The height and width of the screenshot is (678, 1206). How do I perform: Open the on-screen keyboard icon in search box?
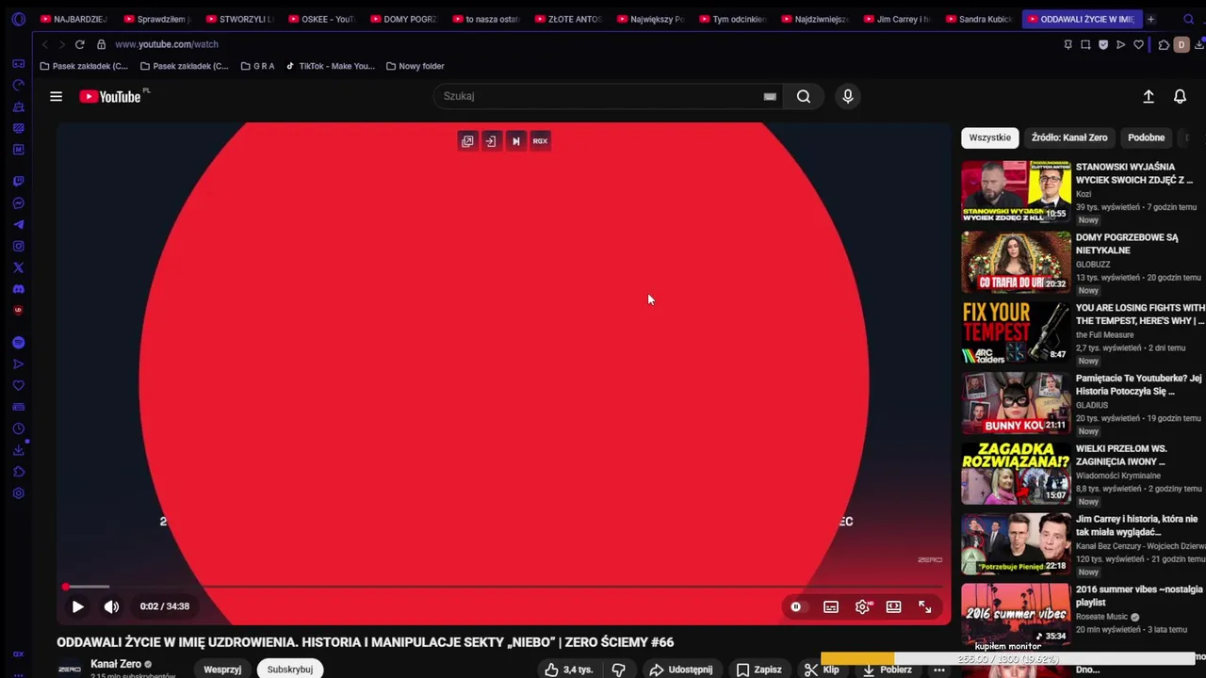tap(770, 96)
